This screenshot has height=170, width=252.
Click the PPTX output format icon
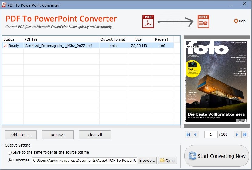(203, 22)
